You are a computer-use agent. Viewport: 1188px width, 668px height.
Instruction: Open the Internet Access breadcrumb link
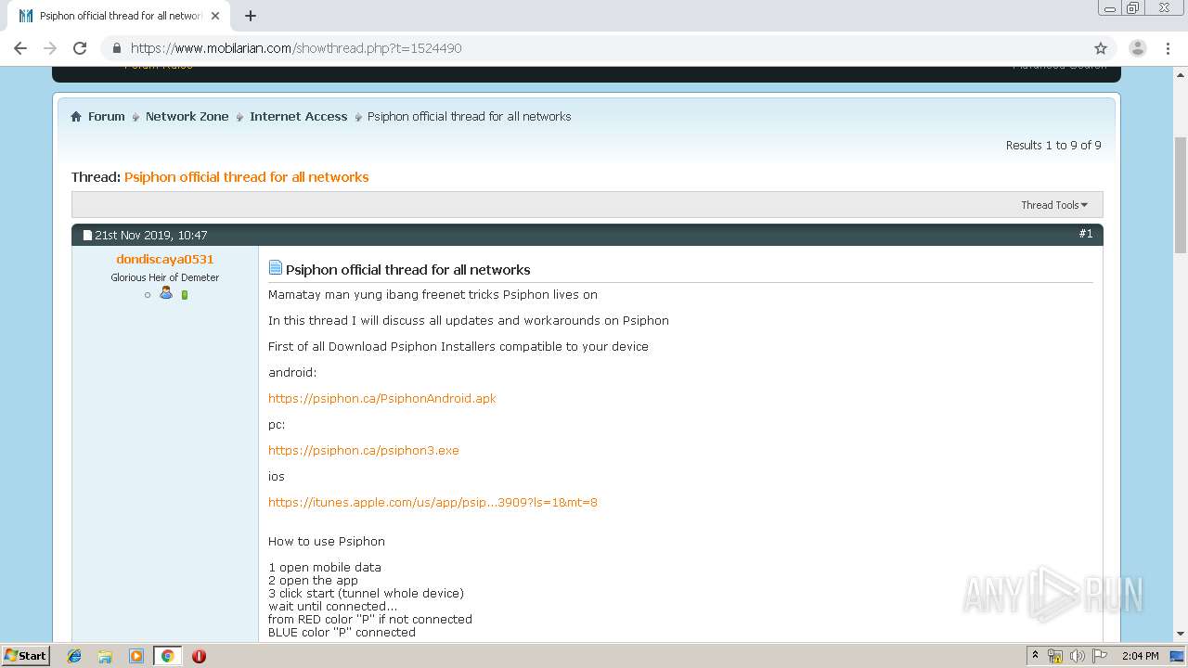[298, 117]
